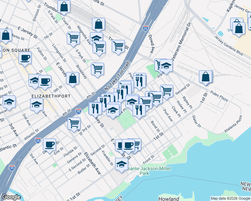Open the coffee cup marker near Fulton St

[x=25, y=59]
